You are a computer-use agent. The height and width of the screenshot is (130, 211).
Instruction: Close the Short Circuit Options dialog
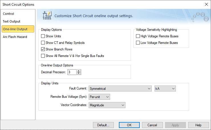coord(206,4)
